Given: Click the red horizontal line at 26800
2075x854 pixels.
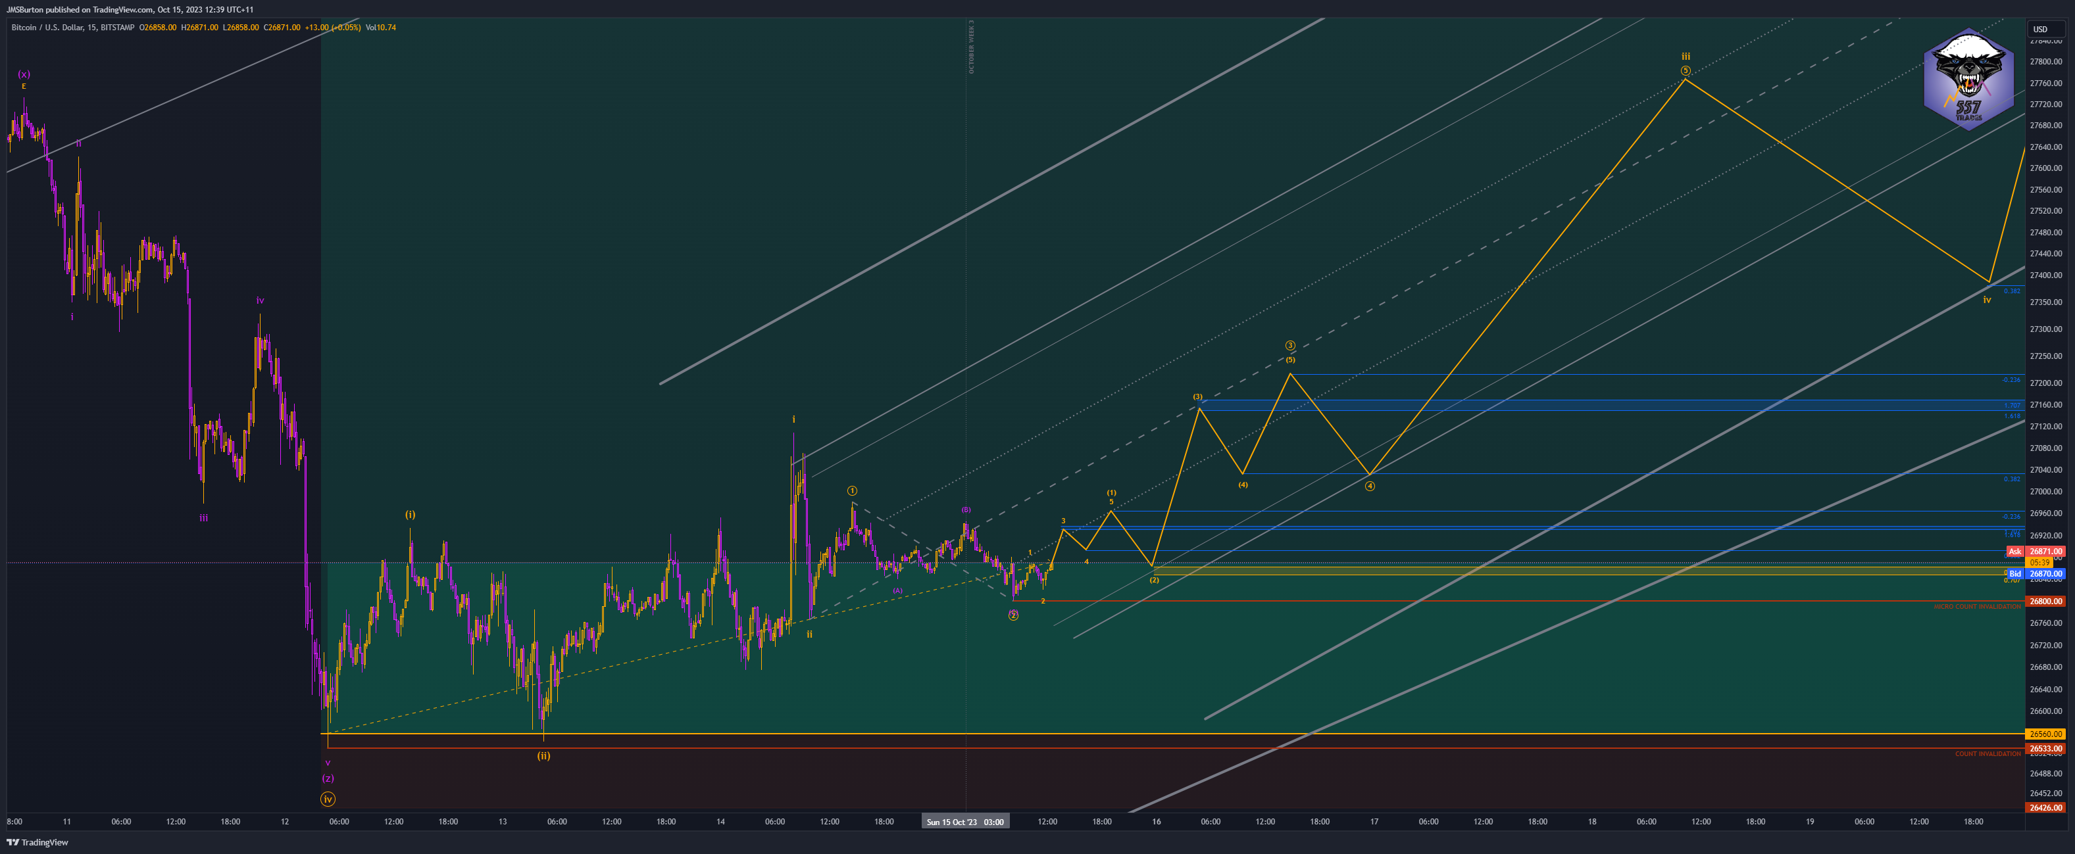Looking at the screenshot, I should (1518, 600).
